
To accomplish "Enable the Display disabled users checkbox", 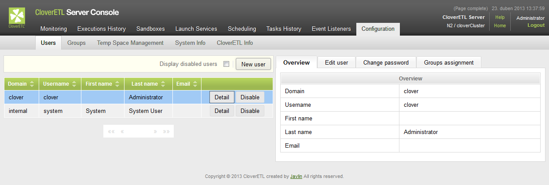I will point(226,64).
